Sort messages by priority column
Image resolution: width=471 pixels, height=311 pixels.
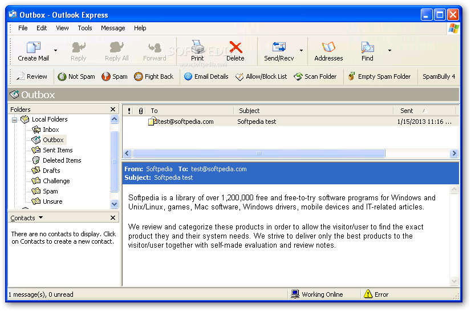129,111
